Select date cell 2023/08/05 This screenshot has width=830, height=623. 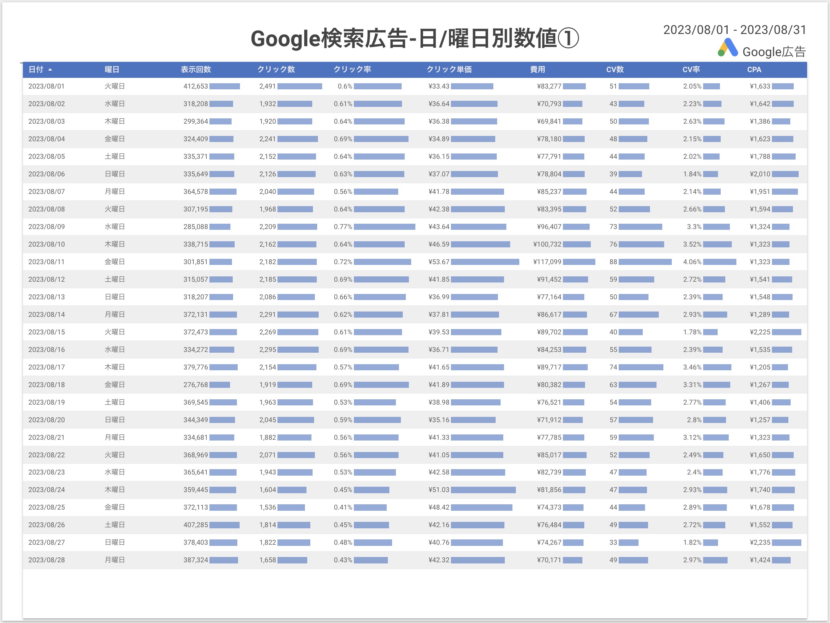[x=47, y=157]
